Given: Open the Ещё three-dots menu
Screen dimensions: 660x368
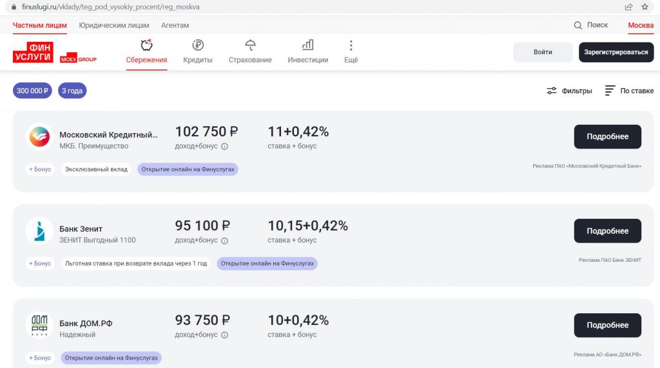Looking at the screenshot, I should pyautogui.click(x=351, y=51).
